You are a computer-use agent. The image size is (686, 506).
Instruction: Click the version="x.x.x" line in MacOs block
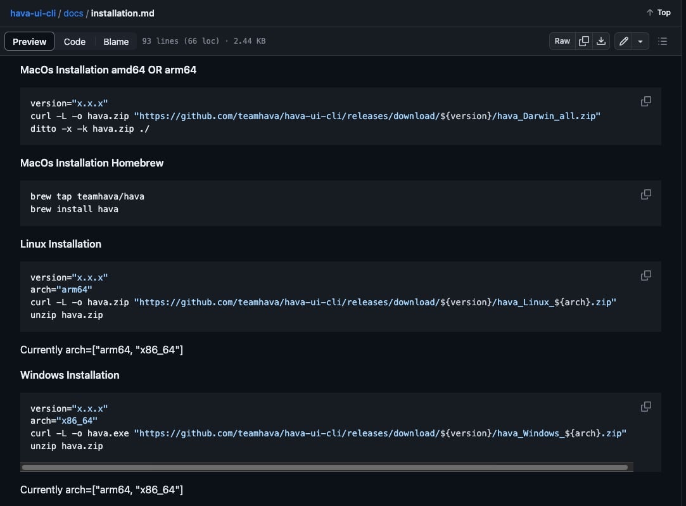coord(69,103)
